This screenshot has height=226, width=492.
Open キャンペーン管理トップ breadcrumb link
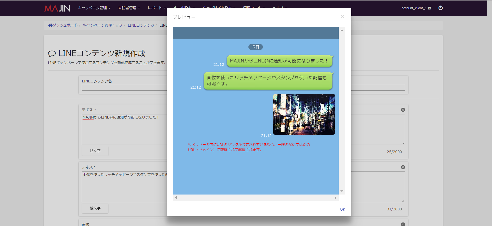(103, 25)
